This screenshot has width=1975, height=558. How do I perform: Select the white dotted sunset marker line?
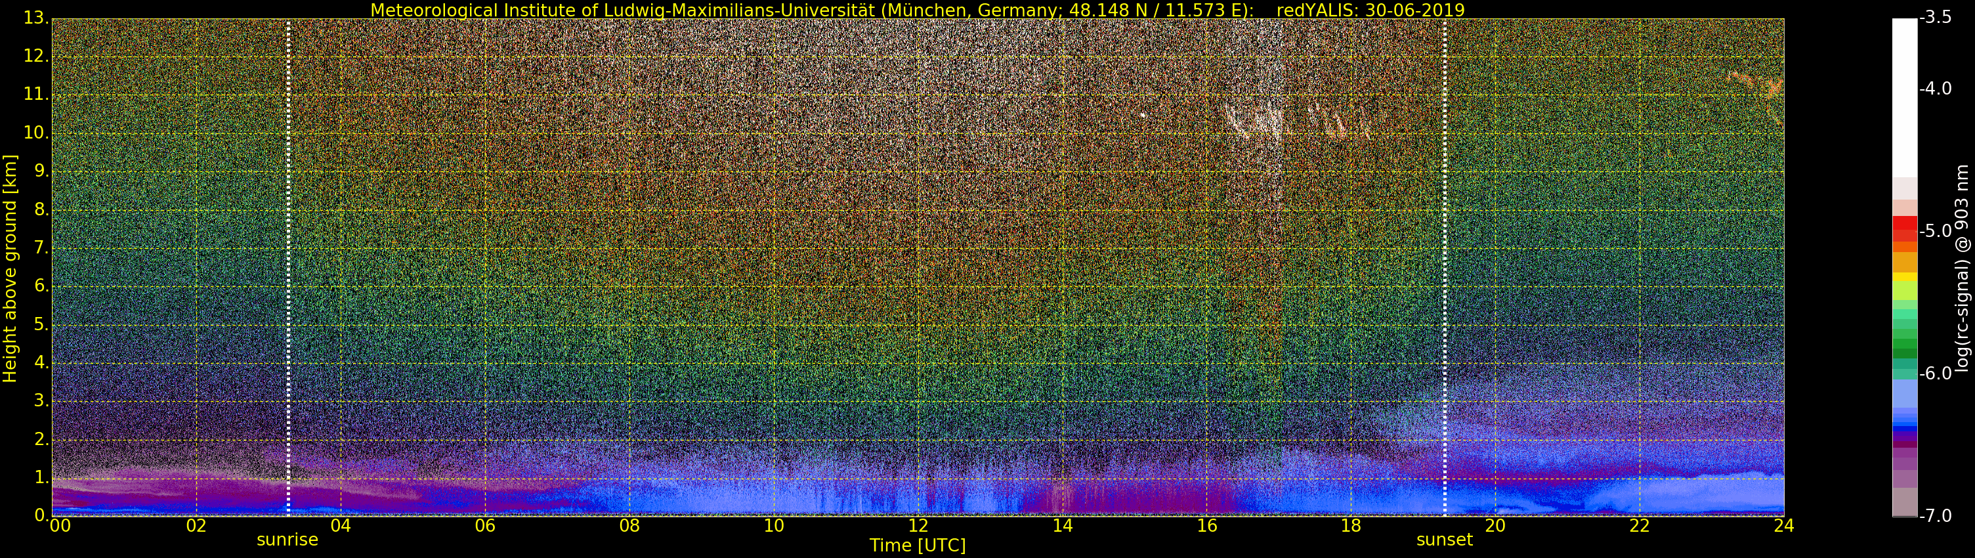pos(1445,267)
